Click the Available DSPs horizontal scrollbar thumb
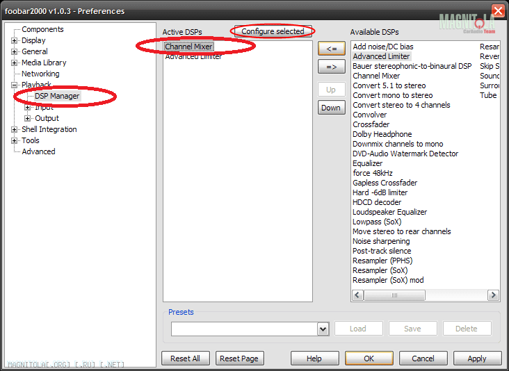Image resolution: width=509 pixels, height=371 pixels. [394, 295]
